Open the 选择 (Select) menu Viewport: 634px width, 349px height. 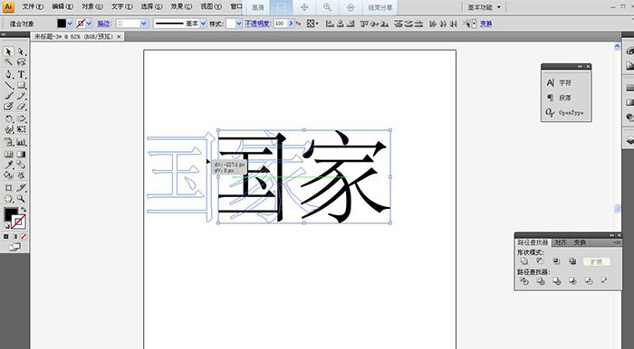tap(151, 7)
